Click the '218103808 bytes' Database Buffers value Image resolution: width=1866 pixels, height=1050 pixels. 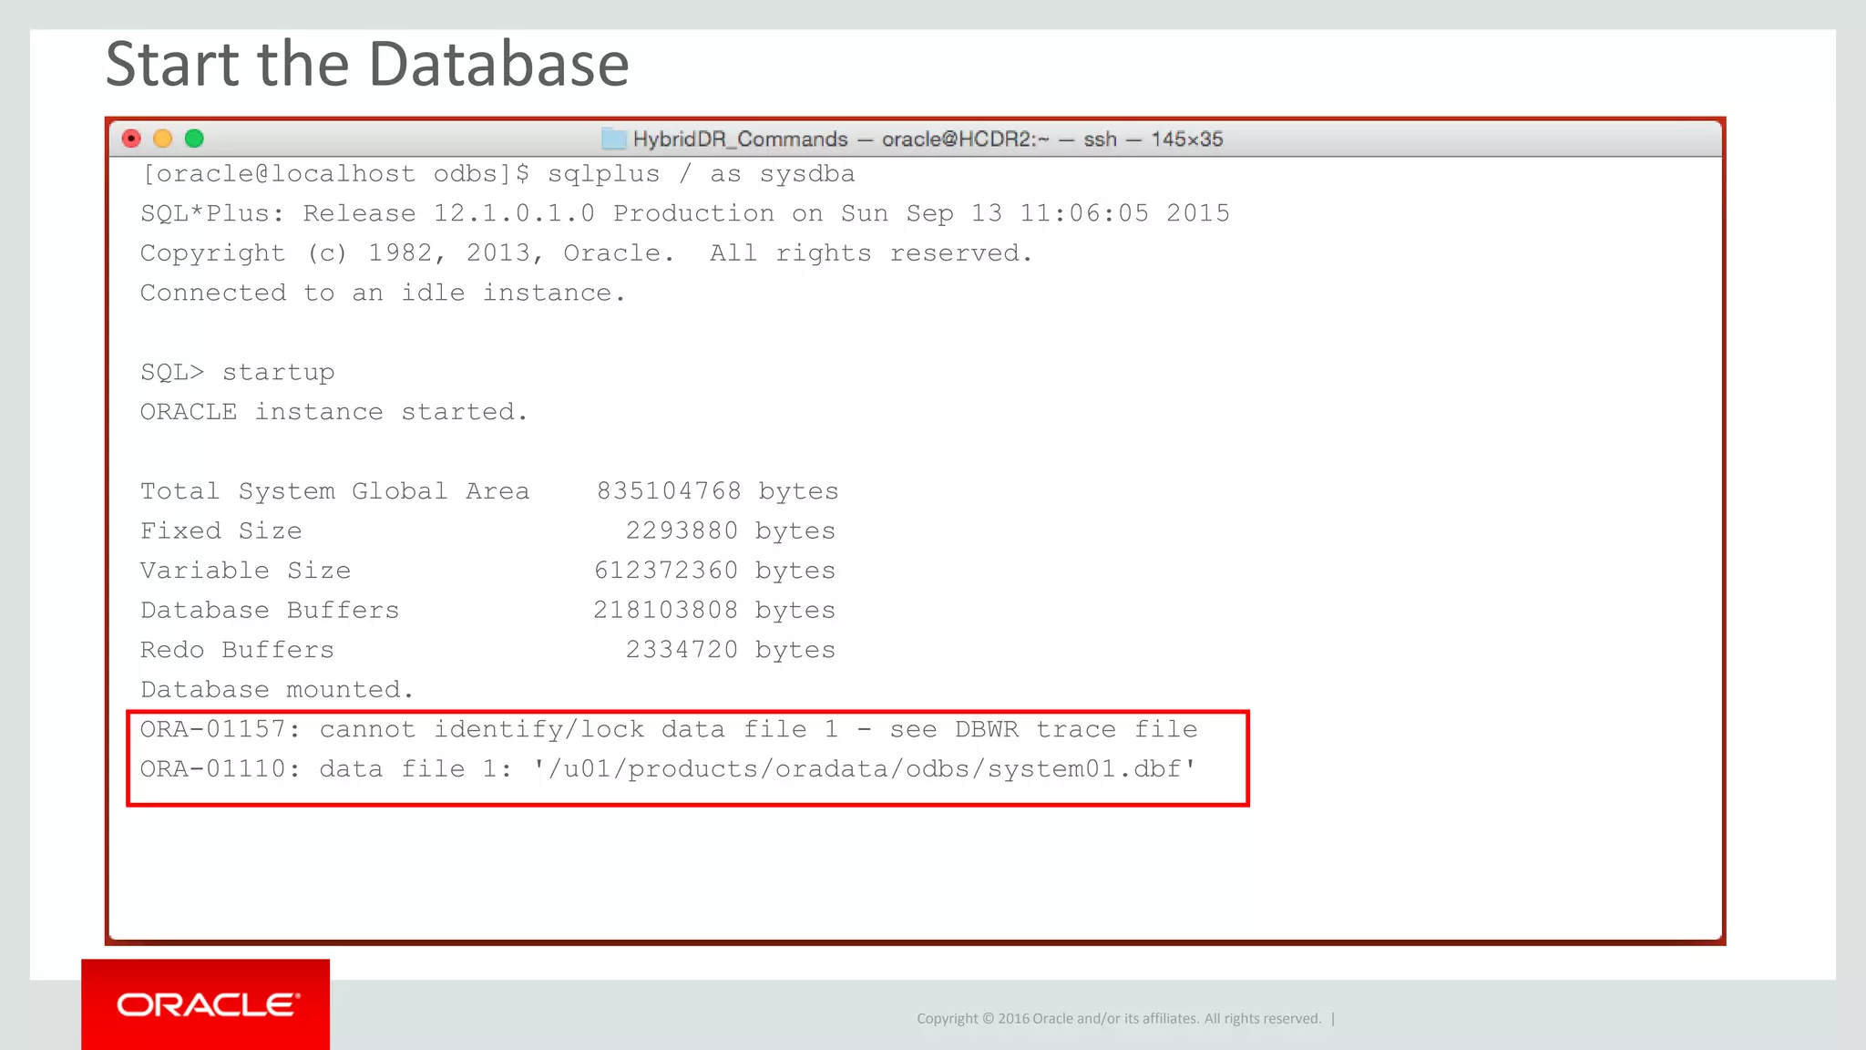point(714,610)
